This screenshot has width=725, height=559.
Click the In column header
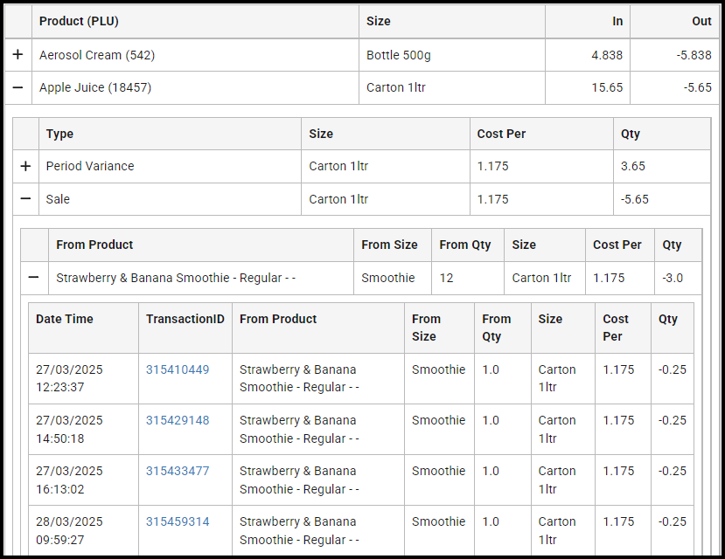pyautogui.click(x=617, y=21)
